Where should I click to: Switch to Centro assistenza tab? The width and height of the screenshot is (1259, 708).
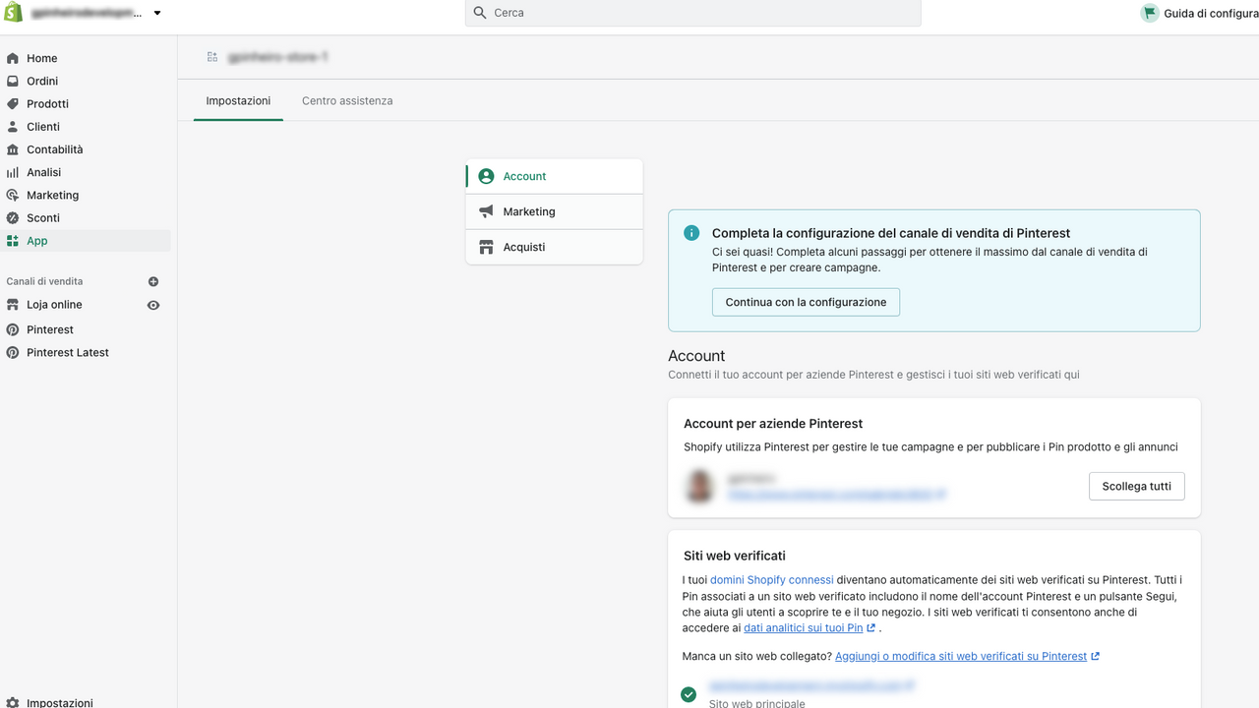coord(347,100)
